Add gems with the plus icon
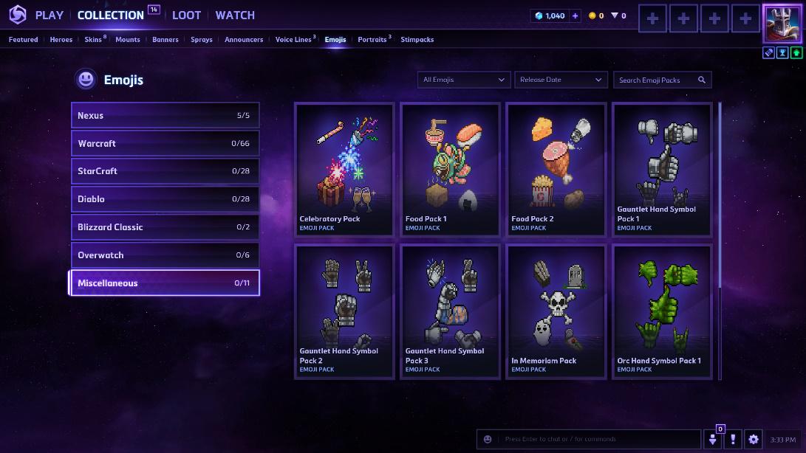The width and height of the screenshot is (806, 453). [576, 16]
